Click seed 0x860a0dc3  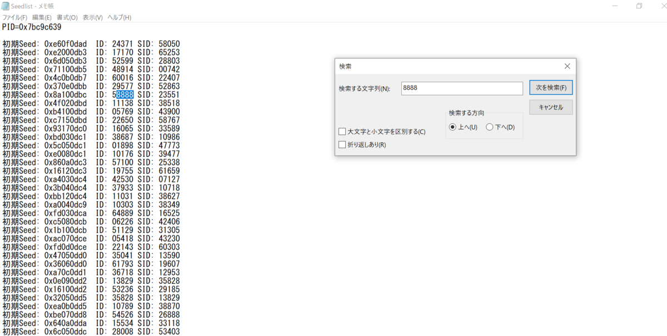point(66,163)
